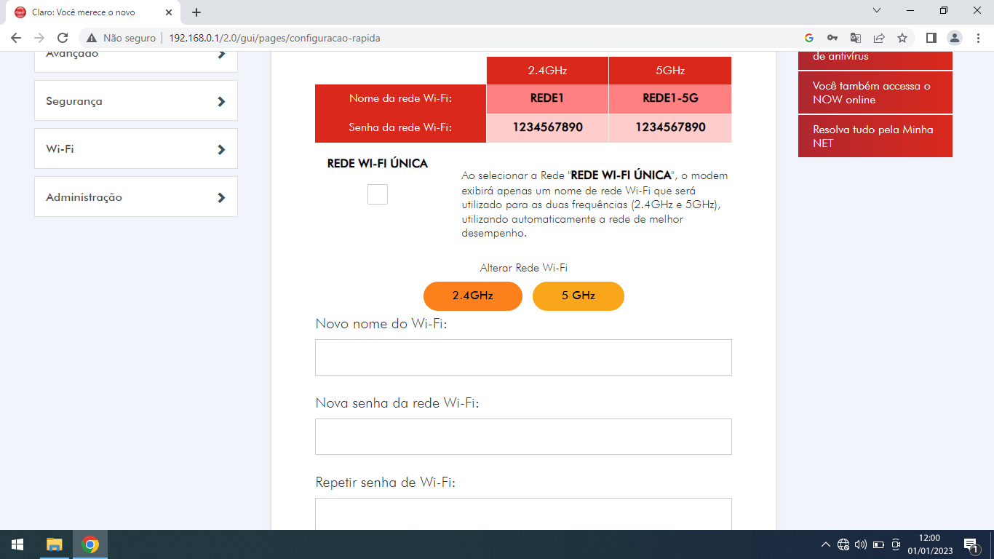
Task: Click 5GHz password 1234567890 cell
Action: (670, 127)
